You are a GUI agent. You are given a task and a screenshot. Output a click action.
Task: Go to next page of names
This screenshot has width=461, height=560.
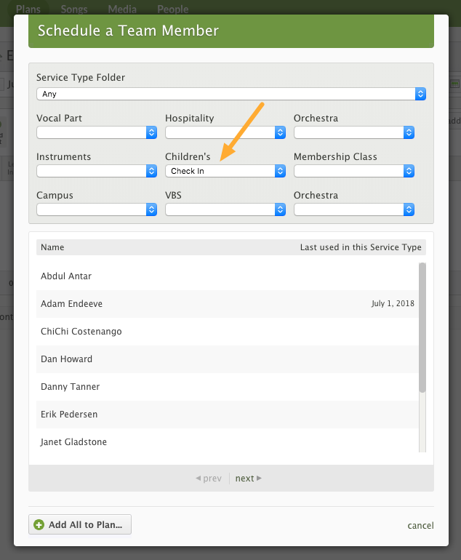click(x=249, y=479)
